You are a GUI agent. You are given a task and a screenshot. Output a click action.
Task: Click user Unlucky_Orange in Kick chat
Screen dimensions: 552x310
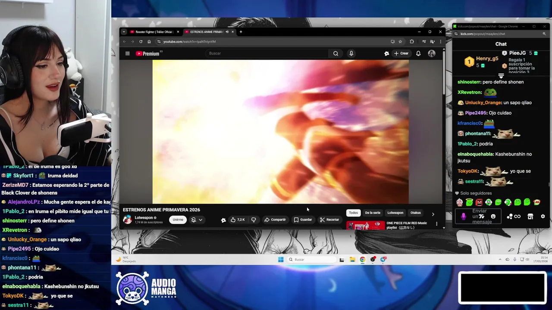tap(483, 102)
